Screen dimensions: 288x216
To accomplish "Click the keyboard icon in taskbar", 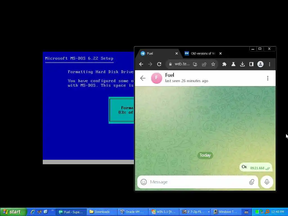I will [246, 212].
